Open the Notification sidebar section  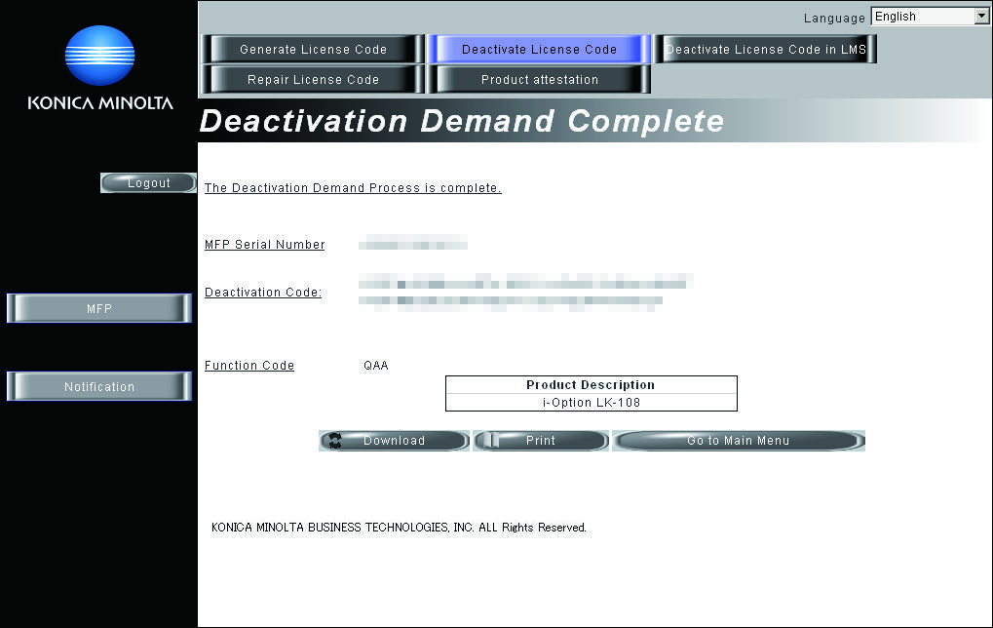coord(99,386)
